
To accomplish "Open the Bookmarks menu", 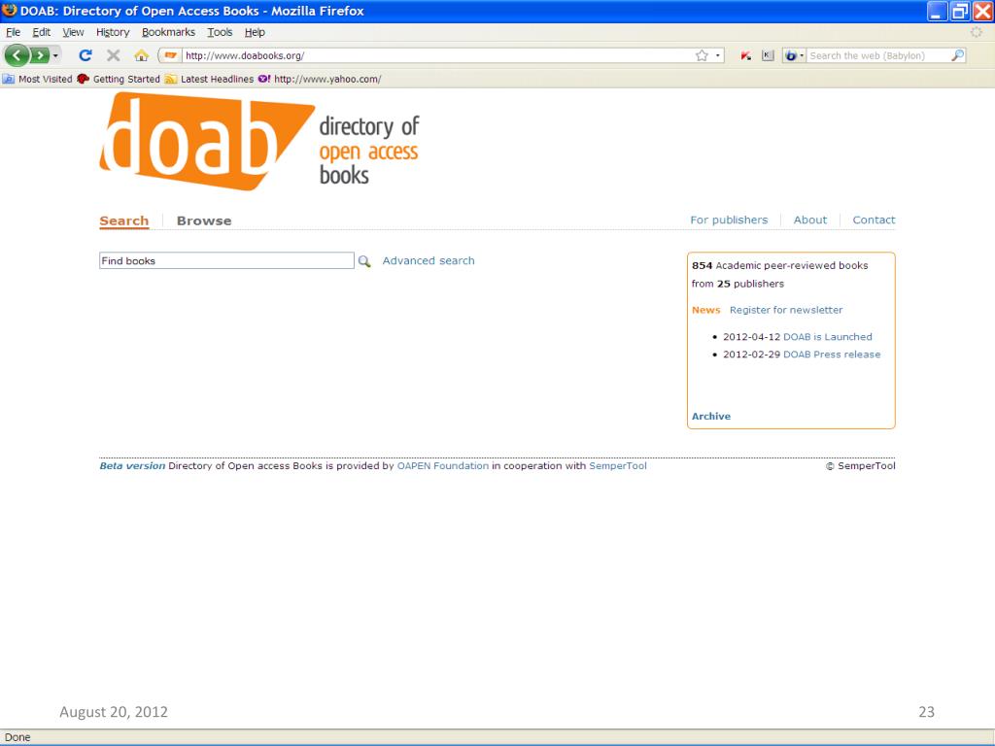I will click(168, 32).
